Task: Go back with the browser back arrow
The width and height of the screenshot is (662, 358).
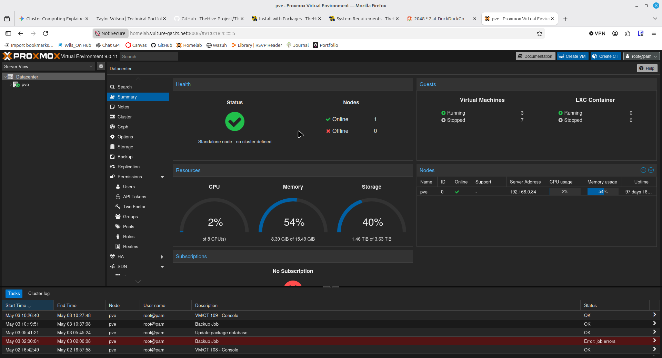Action: pyautogui.click(x=21, y=33)
